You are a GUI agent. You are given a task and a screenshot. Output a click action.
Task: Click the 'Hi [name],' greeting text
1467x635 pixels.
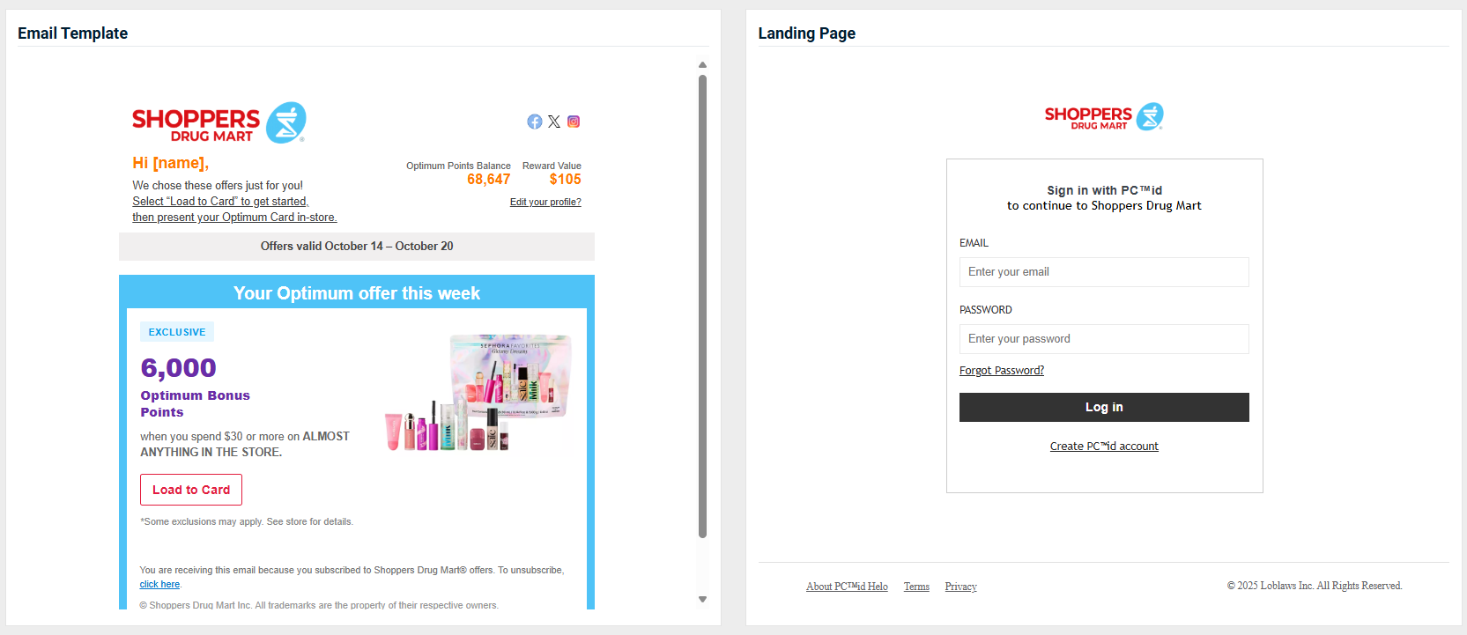(x=171, y=163)
